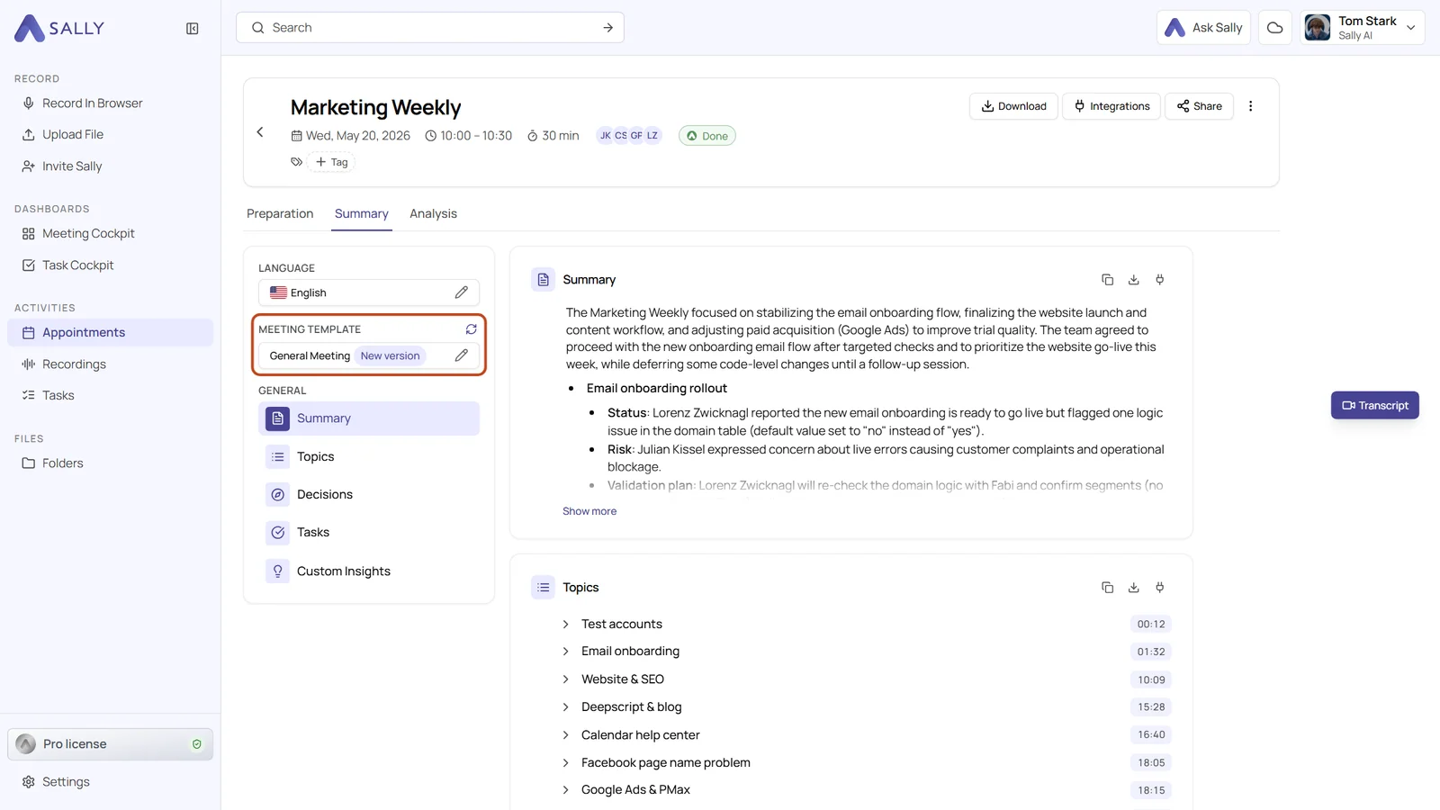
Task: Copy the Topics section content
Action: coord(1107,588)
